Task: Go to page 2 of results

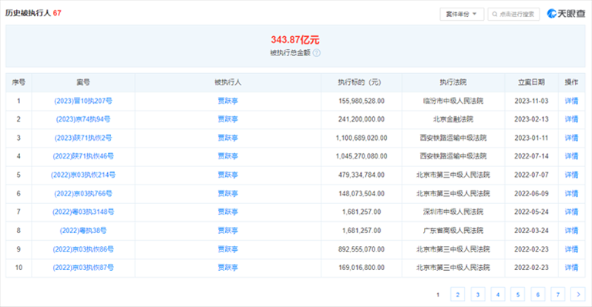Action: pyautogui.click(x=458, y=295)
